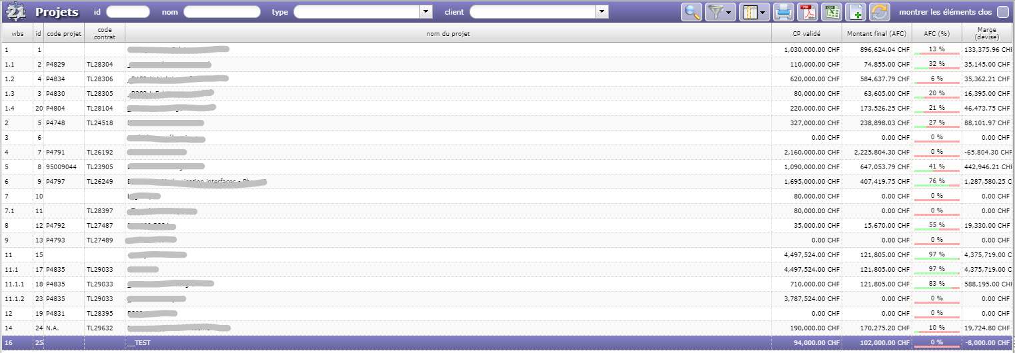Open the funnel filter options
The width and height of the screenshot is (1015, 353).
pyautogui.click(x=720, y=12)
